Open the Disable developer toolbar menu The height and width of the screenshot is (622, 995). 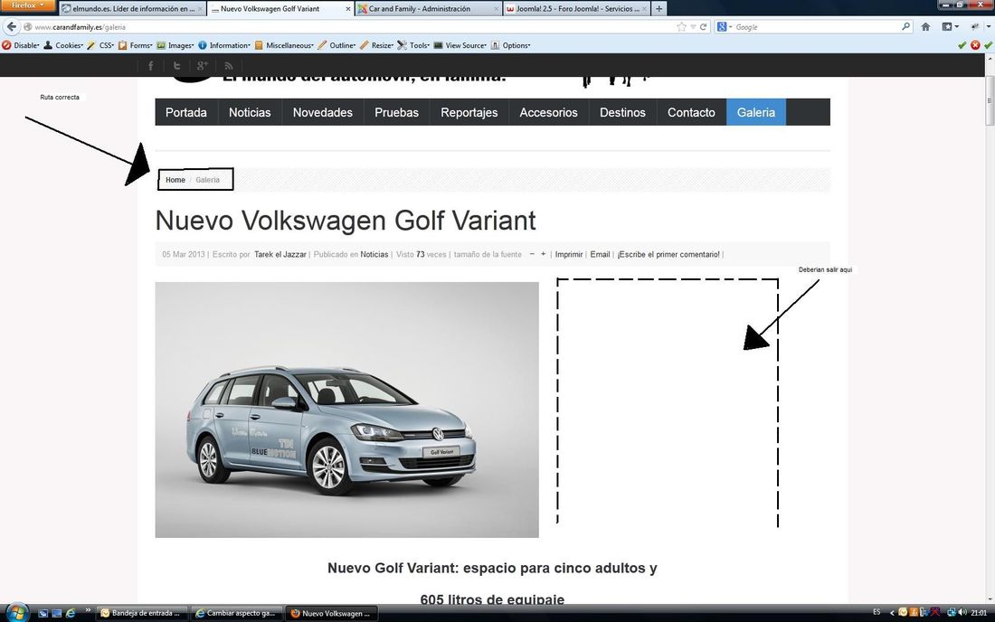click(21, 45)
